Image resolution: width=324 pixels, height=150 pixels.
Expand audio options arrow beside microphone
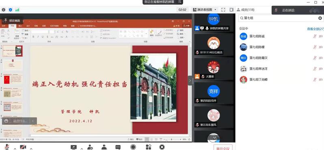(15, 148)
